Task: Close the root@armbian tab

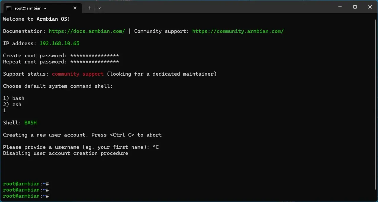Action: pyautogui.click(x=75, y=8)
